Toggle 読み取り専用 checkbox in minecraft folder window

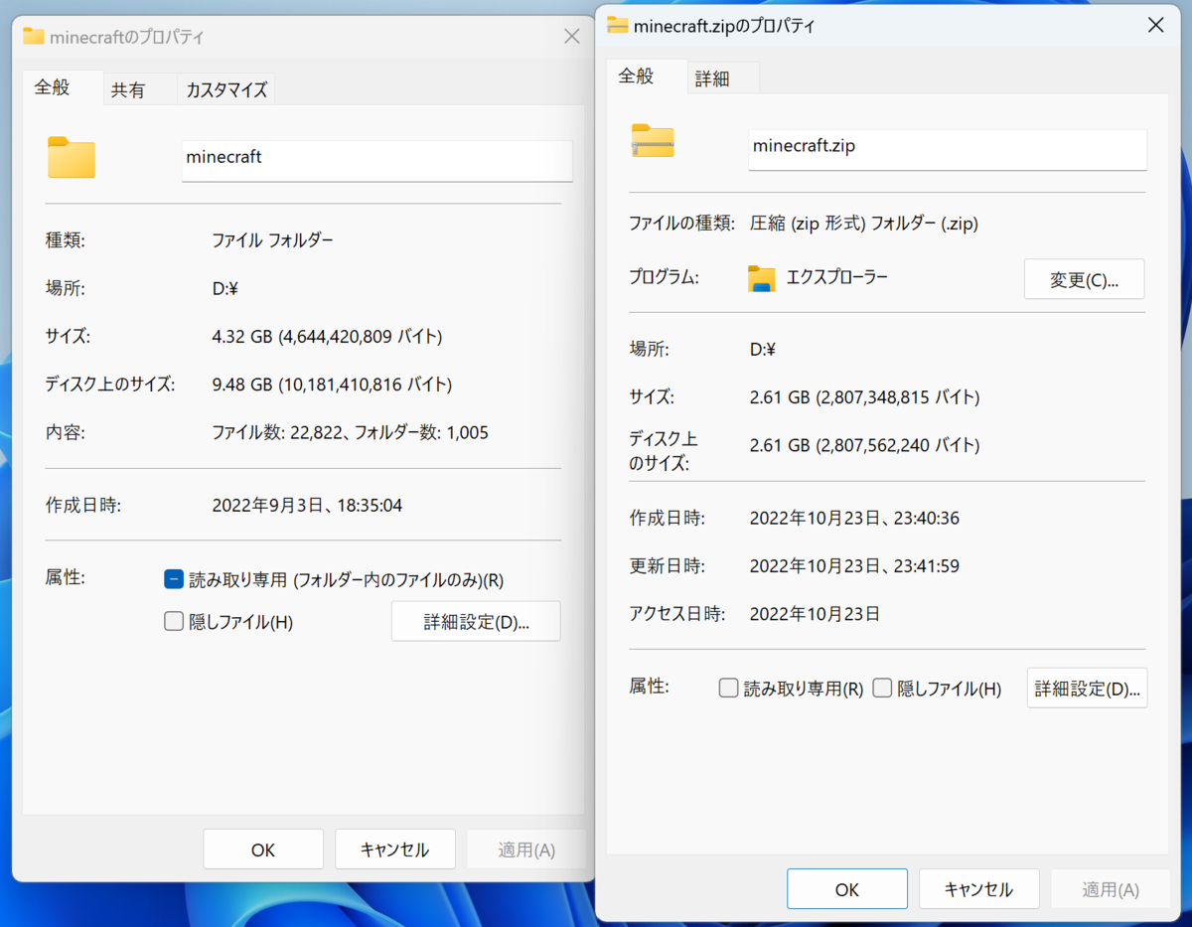174,579
